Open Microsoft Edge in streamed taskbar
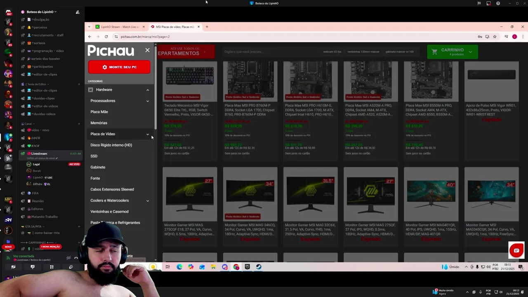 tap(179, 267)
